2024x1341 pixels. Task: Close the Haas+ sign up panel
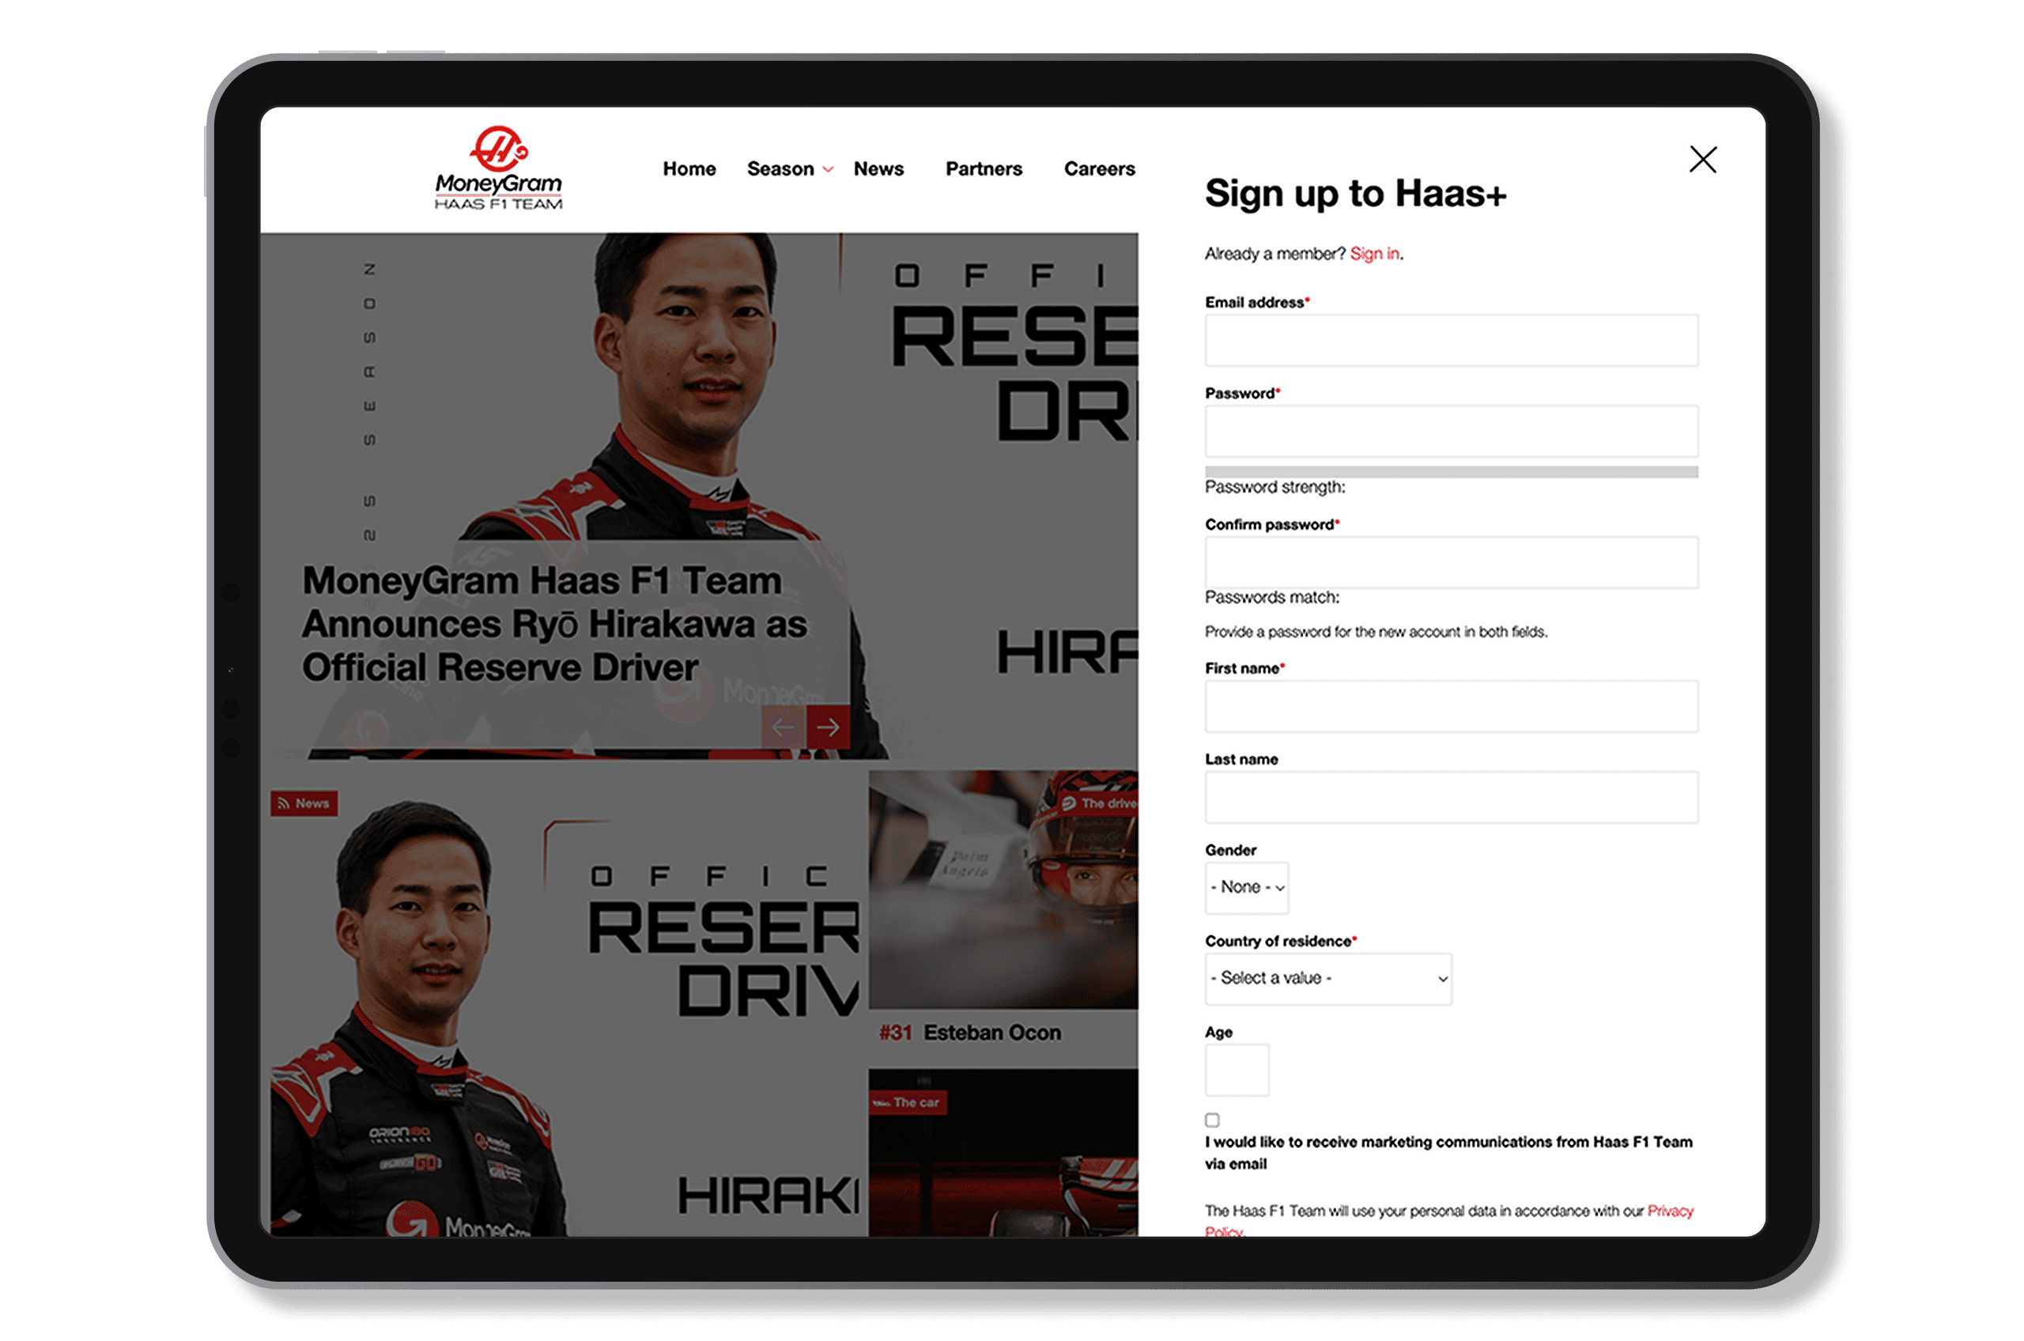point(1702,159)
